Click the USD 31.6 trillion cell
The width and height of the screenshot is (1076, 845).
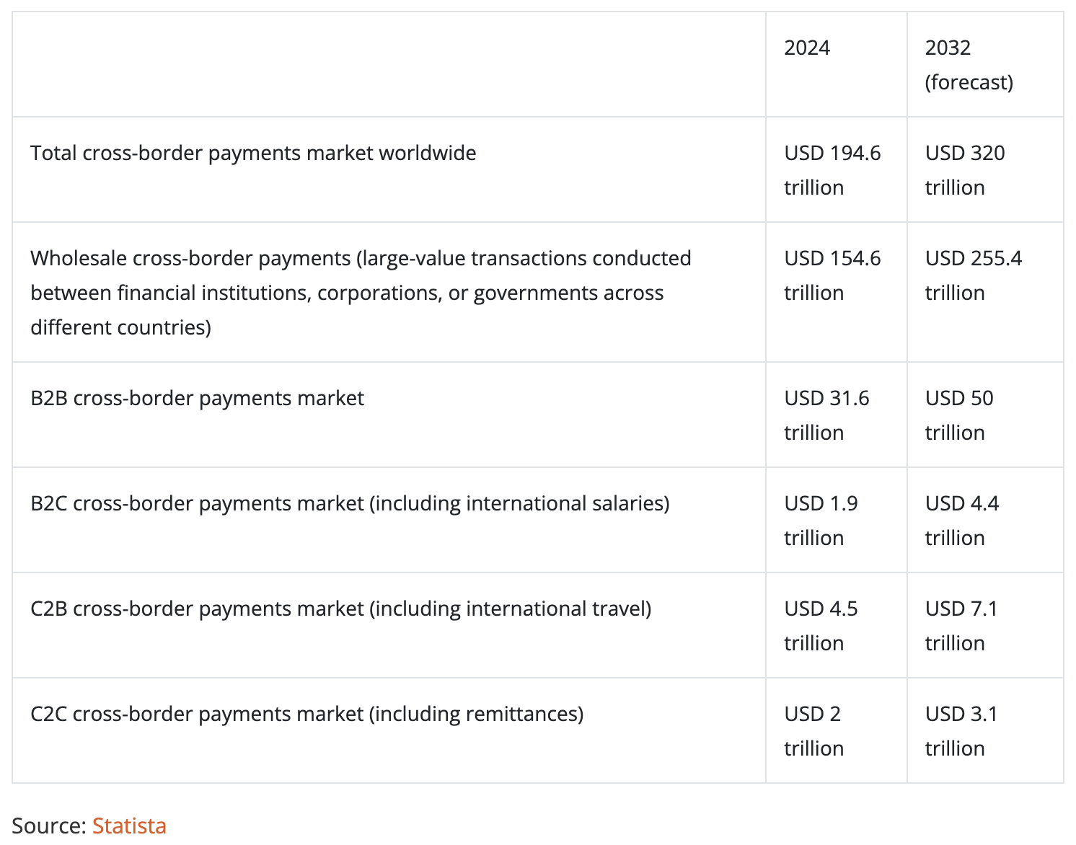coord(826,415)
